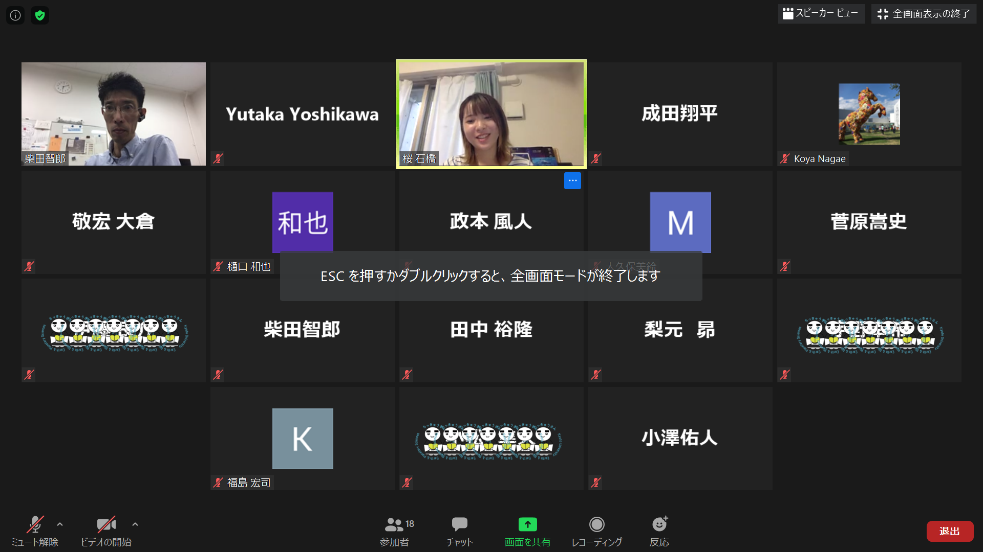Select 菅原嵩史's participant tile
983x552 pixels.
(x=869, y=222)
